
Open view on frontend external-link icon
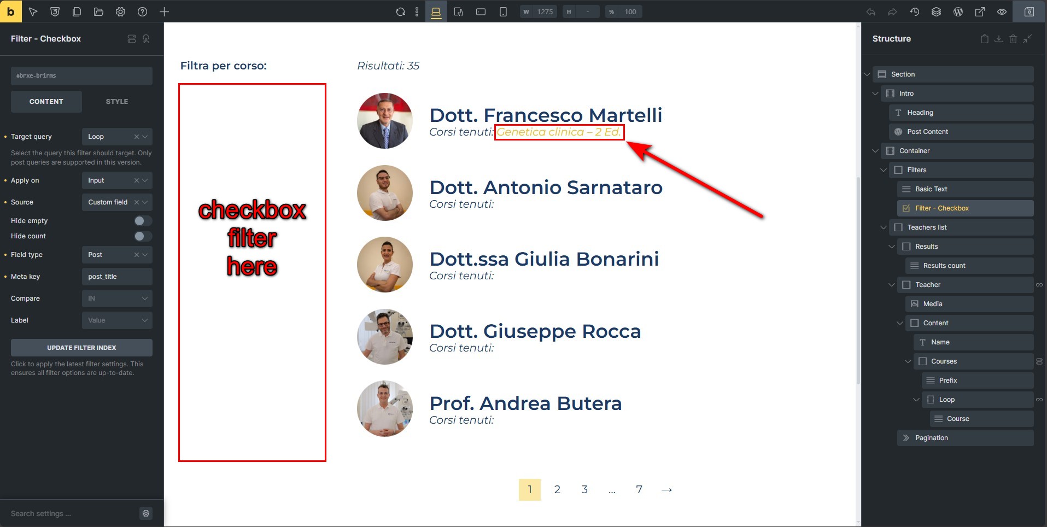(x=980, y=11)
